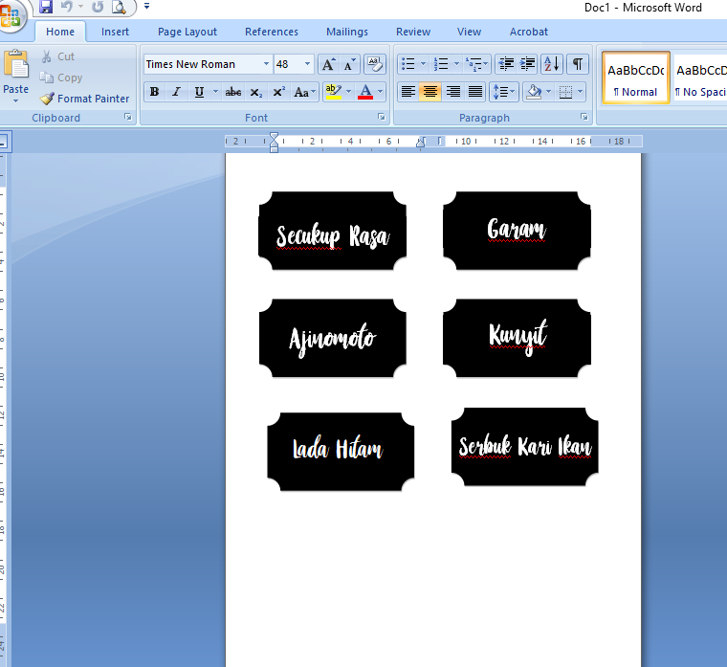Click the Shading paint bucket icon
Screen dimensions: 727x667
coord(534,92)
